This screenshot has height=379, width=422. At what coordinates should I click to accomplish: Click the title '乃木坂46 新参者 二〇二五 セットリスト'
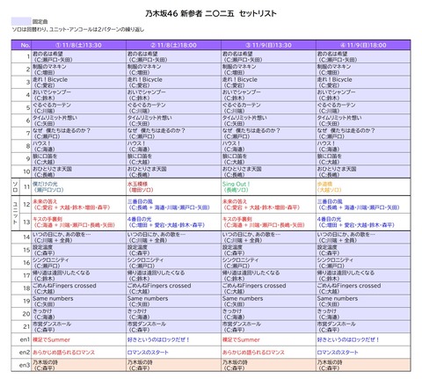211,13
